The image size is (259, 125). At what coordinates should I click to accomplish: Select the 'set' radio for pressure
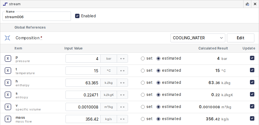tap(143, 59)
